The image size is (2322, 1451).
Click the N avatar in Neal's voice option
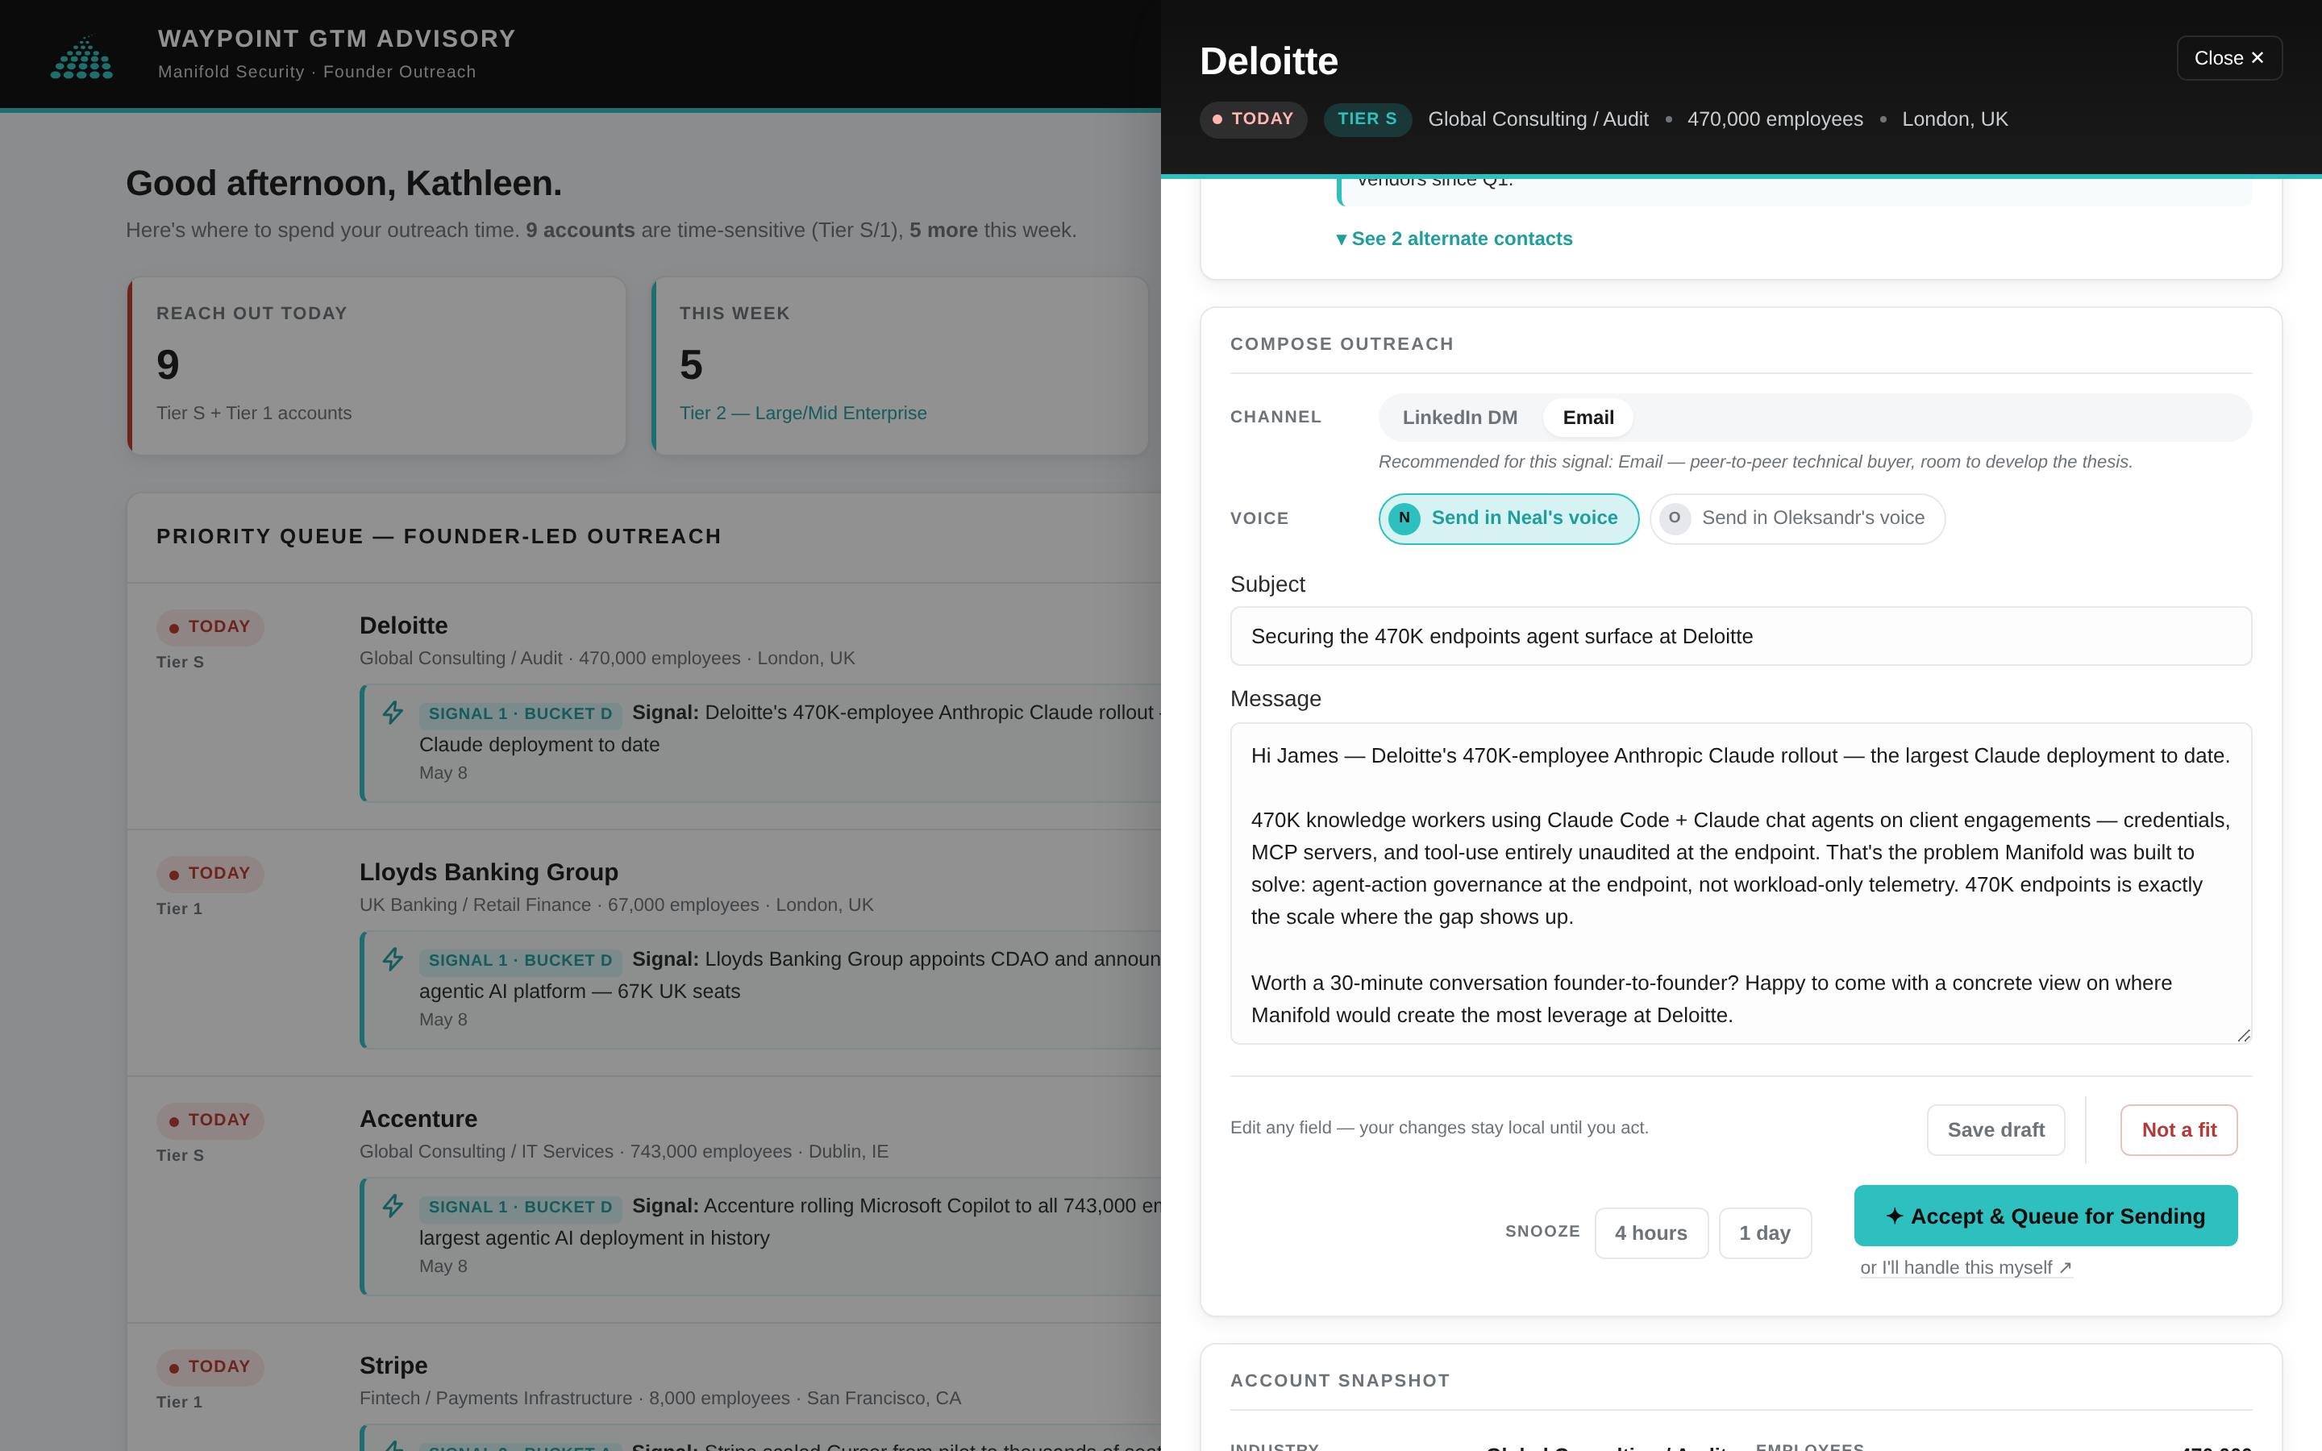(x=1404, y=518)
